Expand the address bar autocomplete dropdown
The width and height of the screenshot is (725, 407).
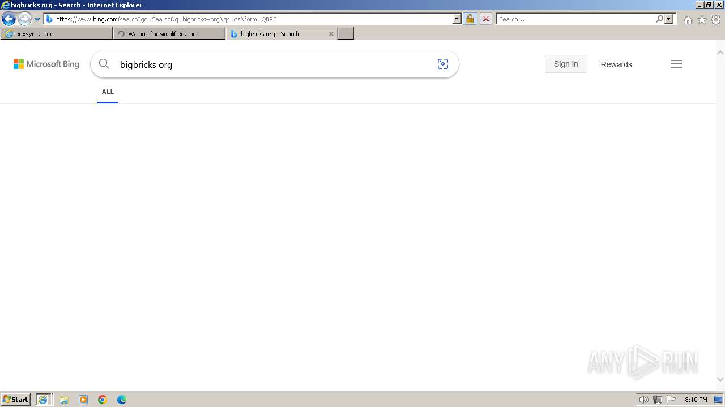[457, 19]
